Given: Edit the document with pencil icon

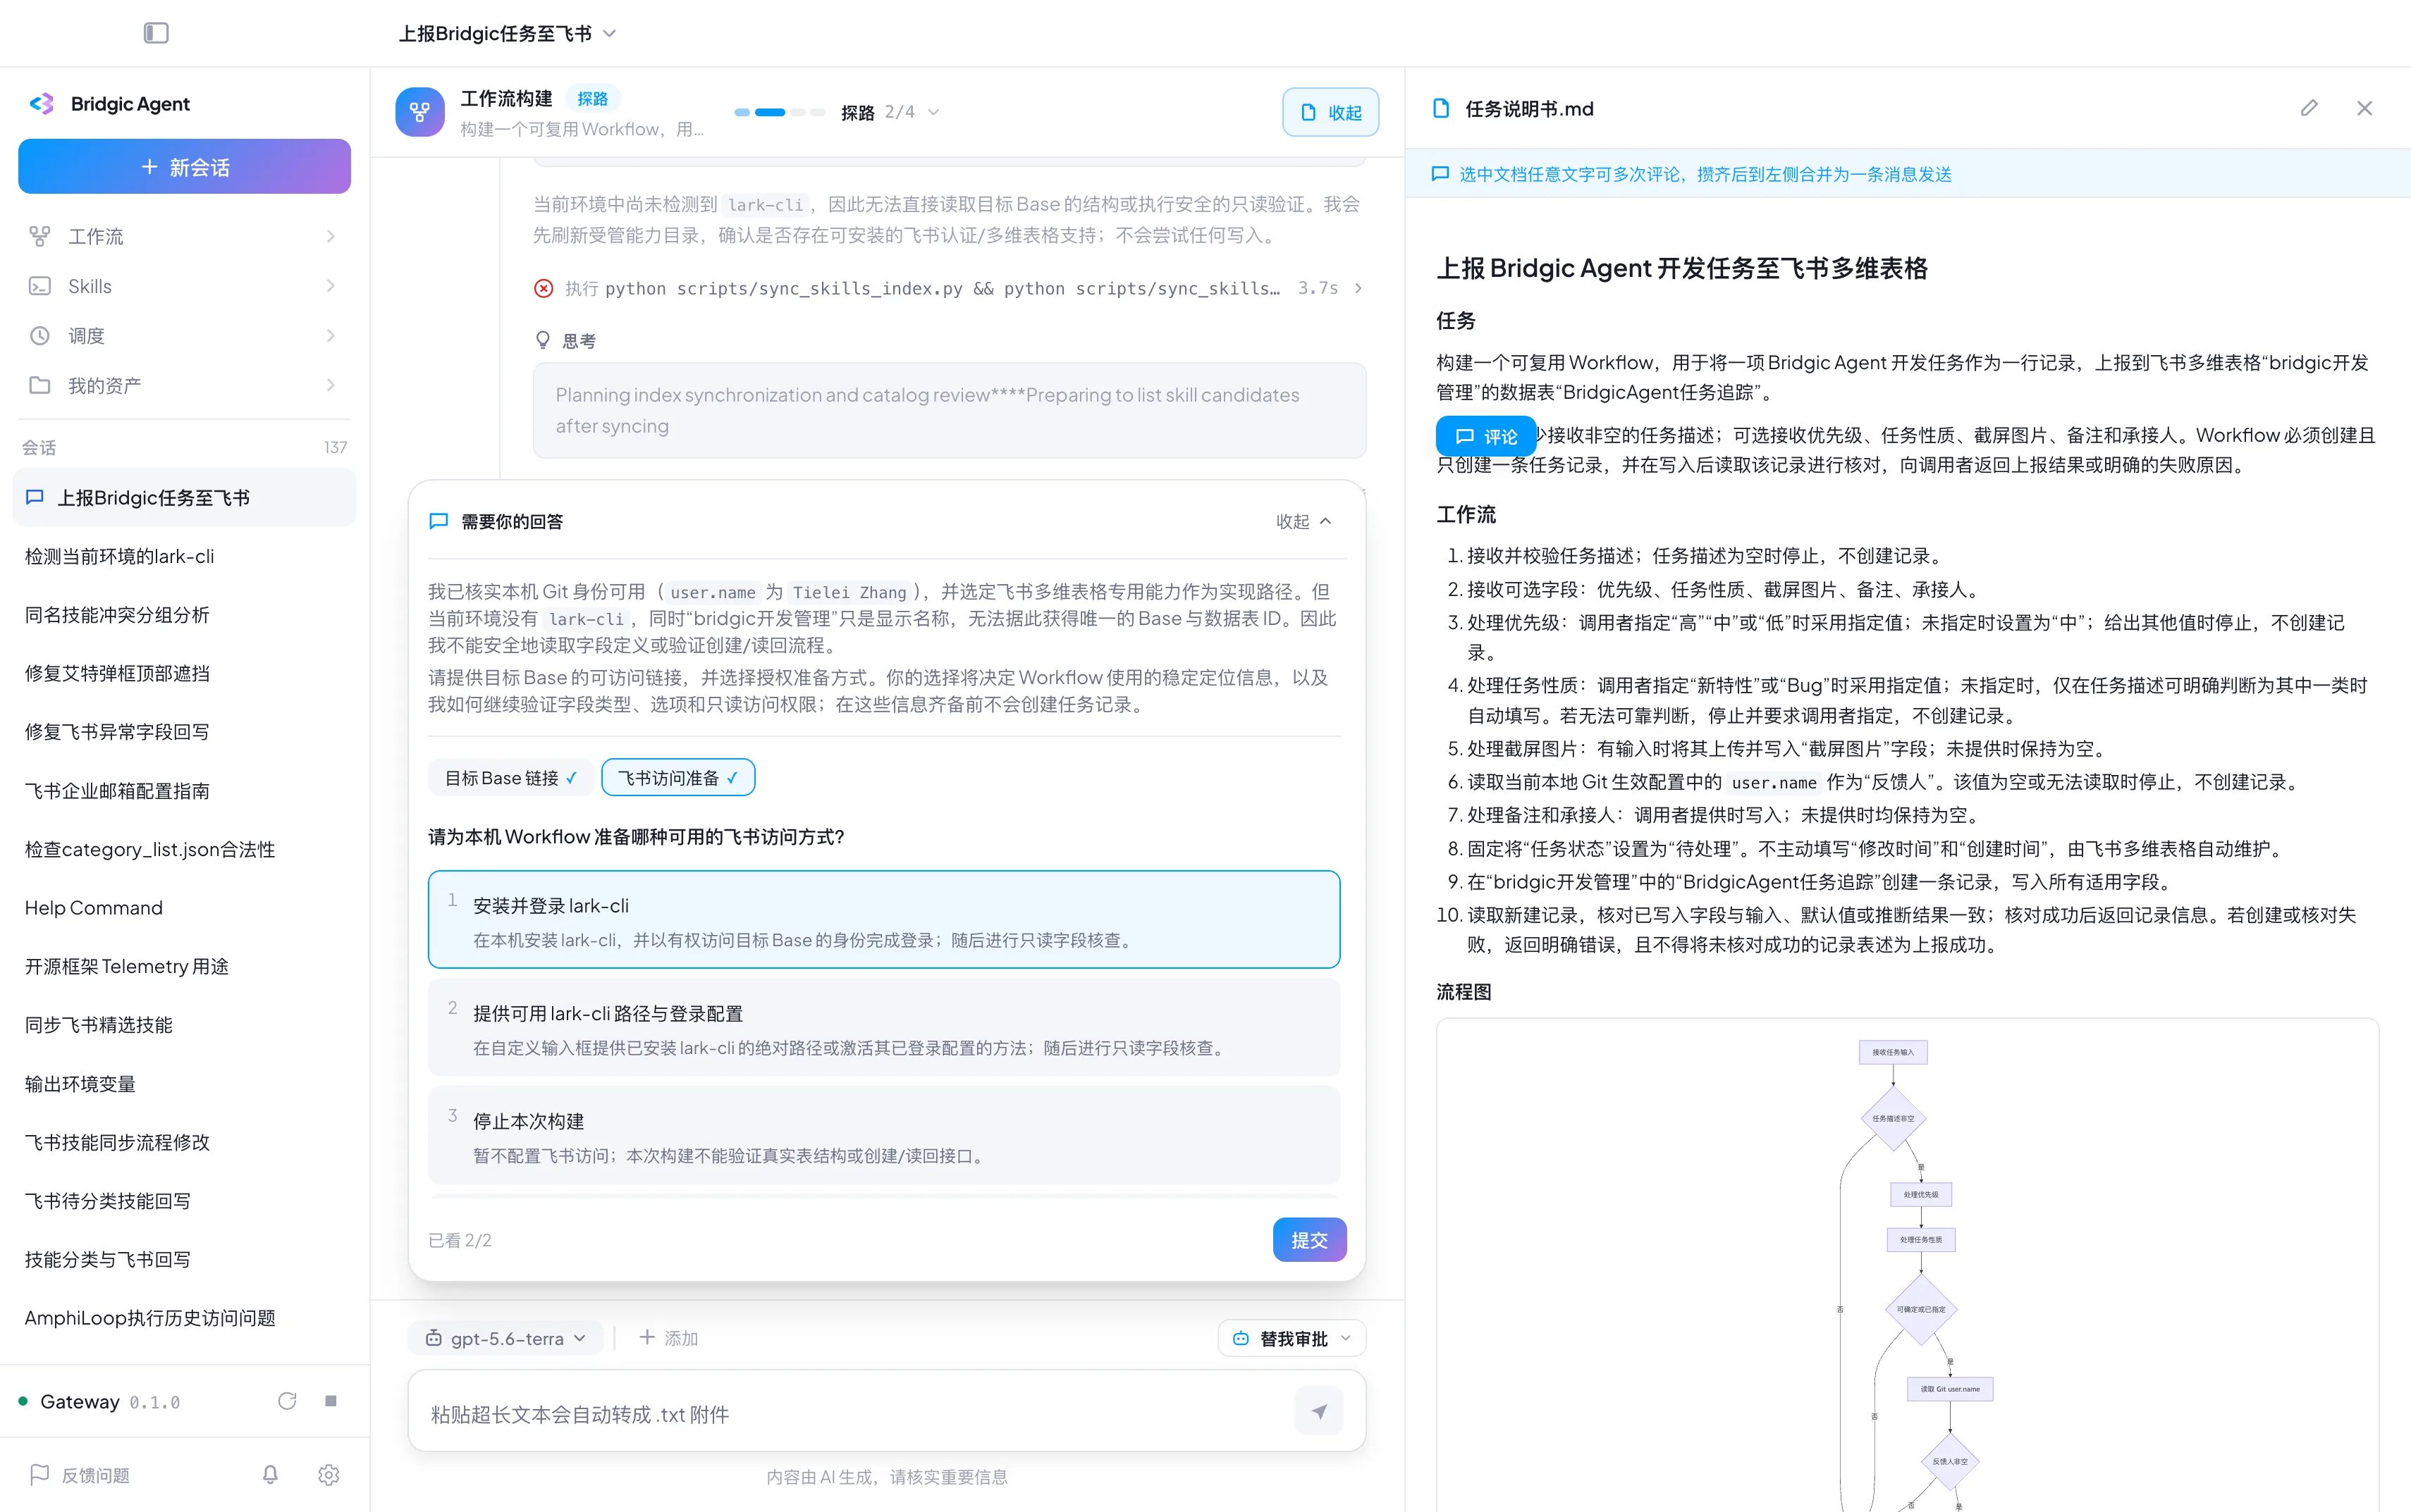Looking at the screenshot, I should pyautogui.click(x=2309, y=108).
